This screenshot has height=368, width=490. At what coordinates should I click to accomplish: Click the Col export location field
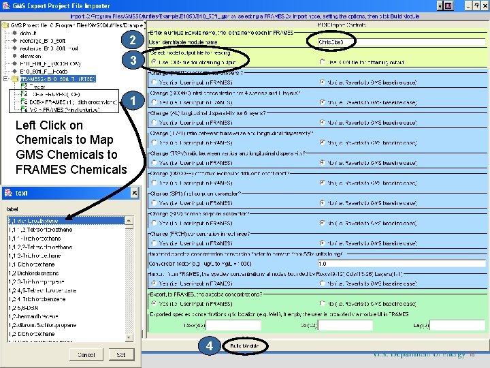[345, 325]
